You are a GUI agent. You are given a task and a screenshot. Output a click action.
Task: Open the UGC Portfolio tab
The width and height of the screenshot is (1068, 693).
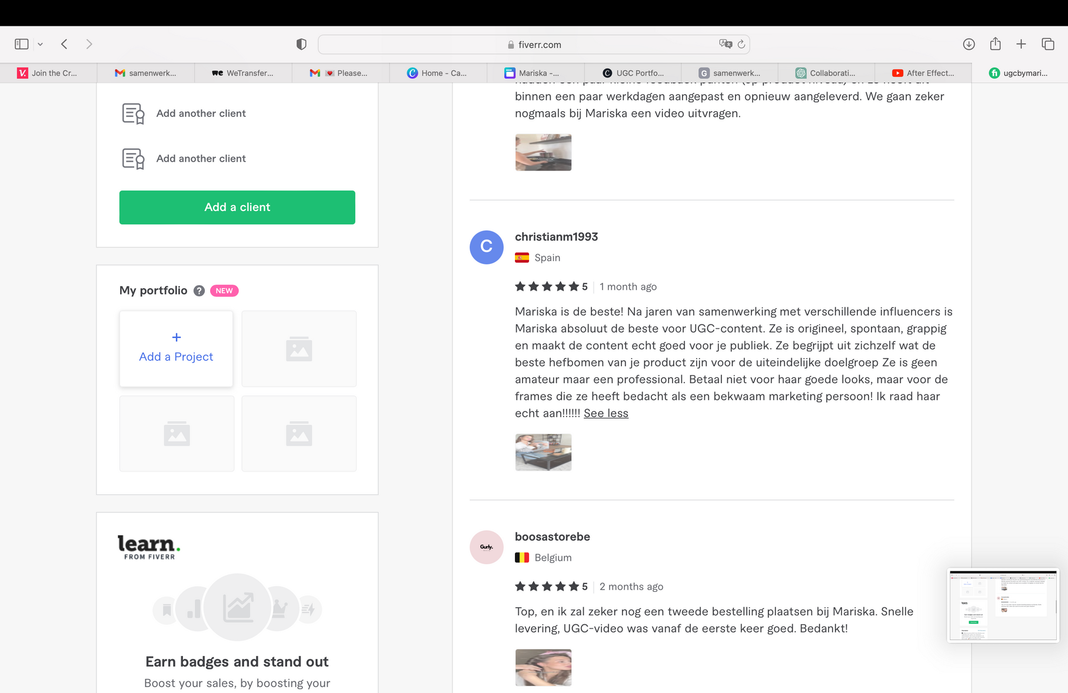click(x=633, y=73)
